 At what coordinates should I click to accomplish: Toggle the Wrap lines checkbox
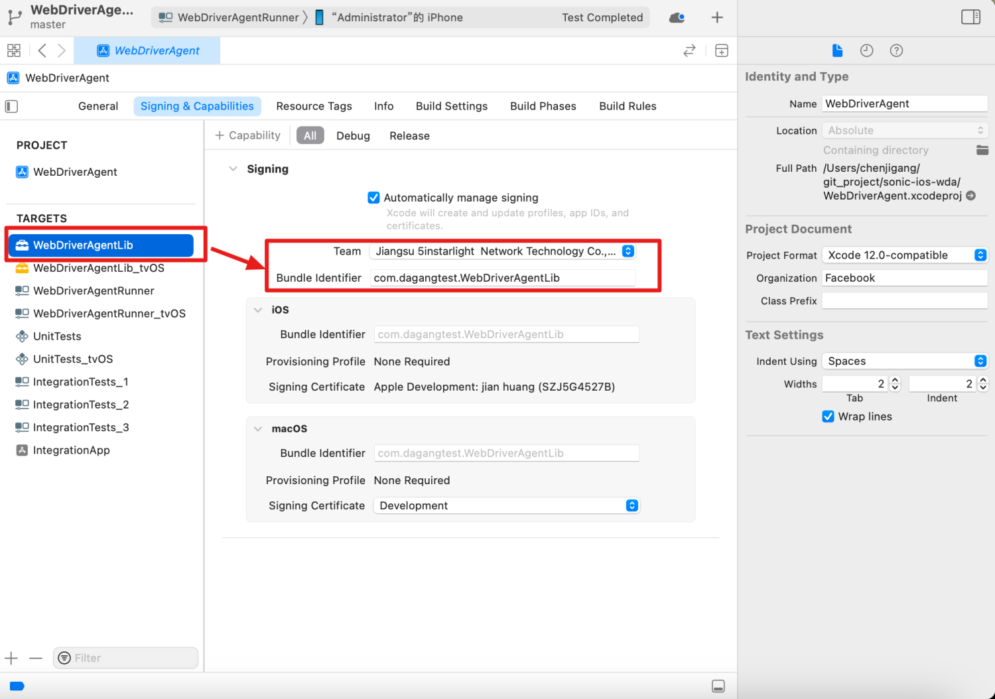(828, 416)
